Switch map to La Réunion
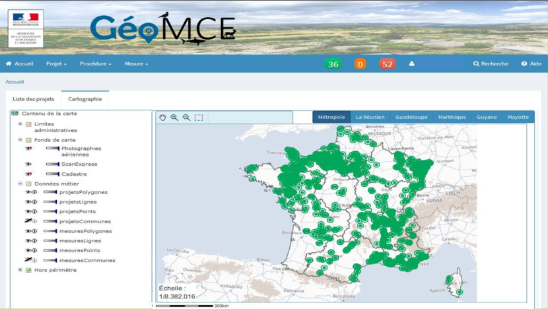This screenshot has height=309, width=548. [x=370, y=117]
